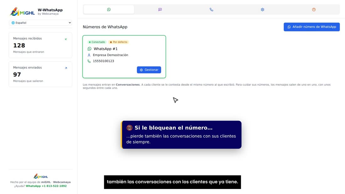Viewport: 345px width, 194px height.
Task: Click the miGHL link in footer text
Action: (46, 182)
